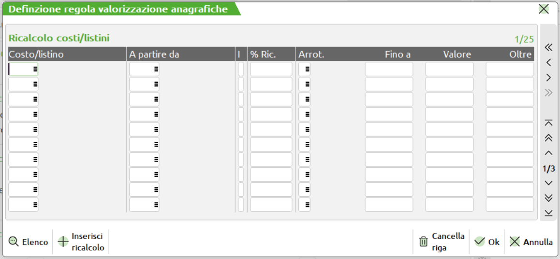
Task: Click the first row I field
Action: tap(241, 69)
